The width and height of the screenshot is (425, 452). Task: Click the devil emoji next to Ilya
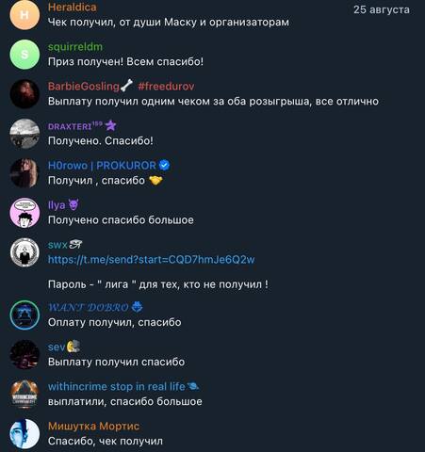tap(74, 204)
